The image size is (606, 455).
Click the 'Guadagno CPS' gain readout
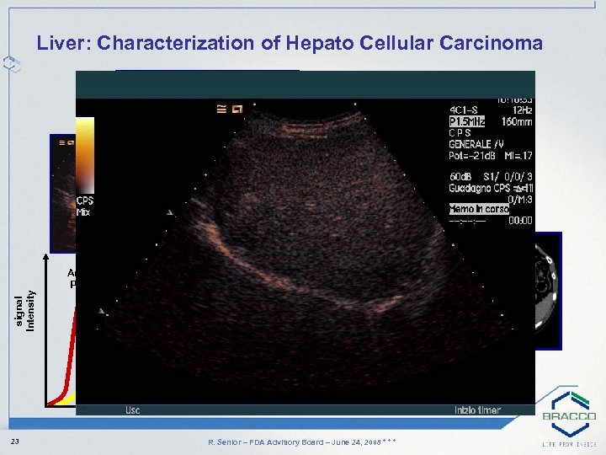click(491, 189)
